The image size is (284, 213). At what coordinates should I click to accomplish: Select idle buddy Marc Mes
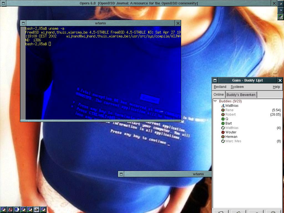pyautogui.click(x=233, y=141)
